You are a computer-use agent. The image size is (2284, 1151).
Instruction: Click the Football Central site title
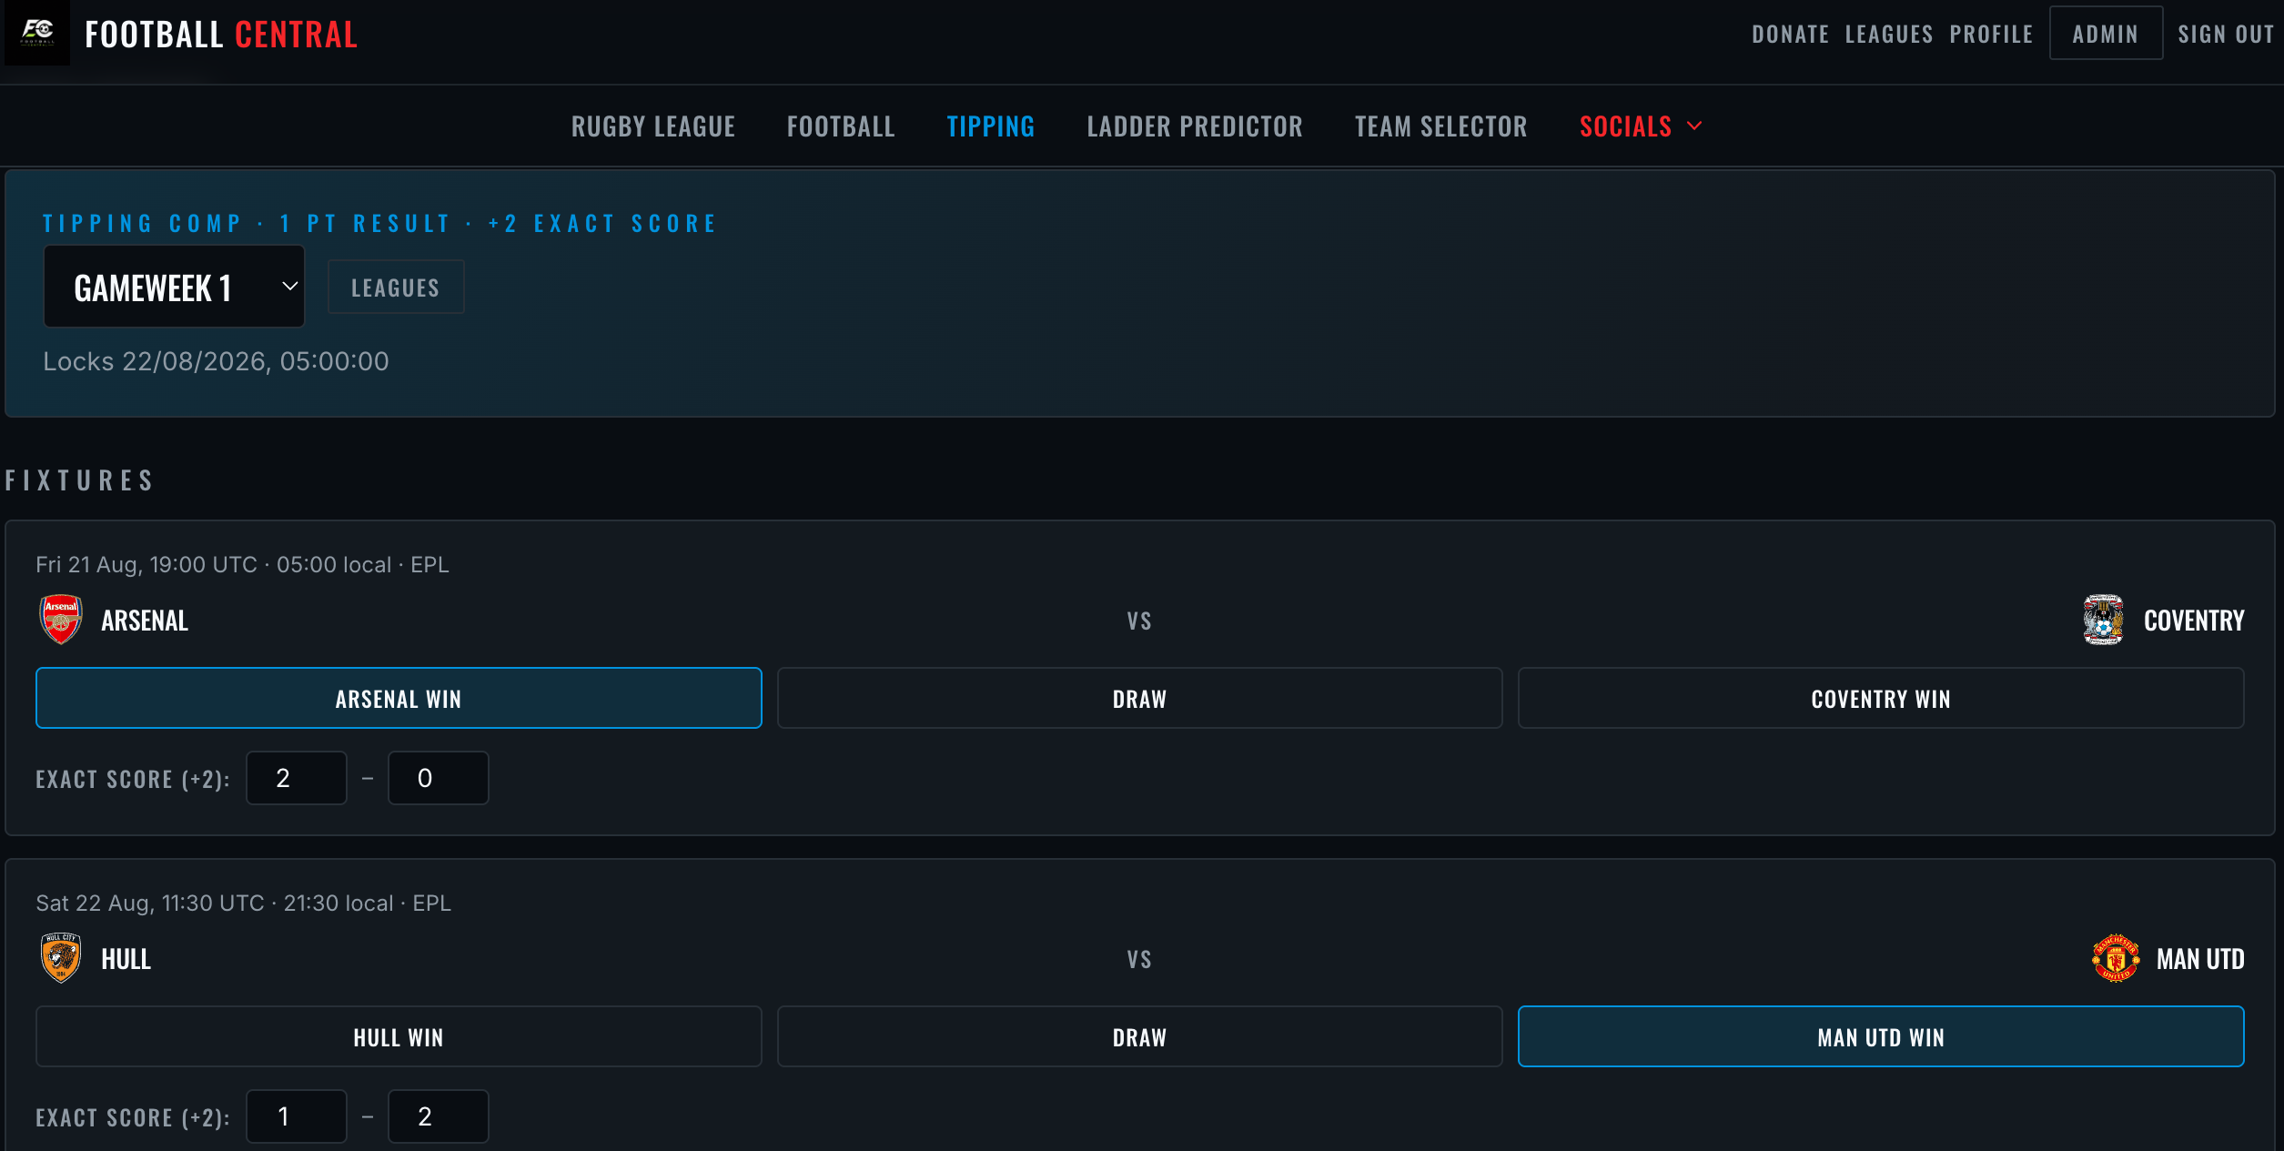[221, 34]
